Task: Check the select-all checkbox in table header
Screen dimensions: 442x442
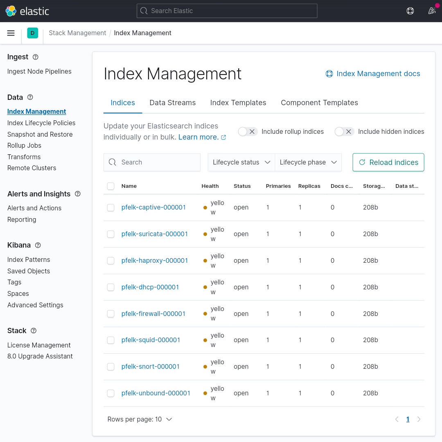Action: 111,186
